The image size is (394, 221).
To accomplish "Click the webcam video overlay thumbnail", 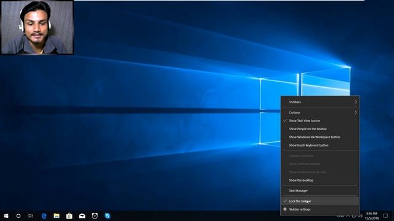I will pos(37,27).
